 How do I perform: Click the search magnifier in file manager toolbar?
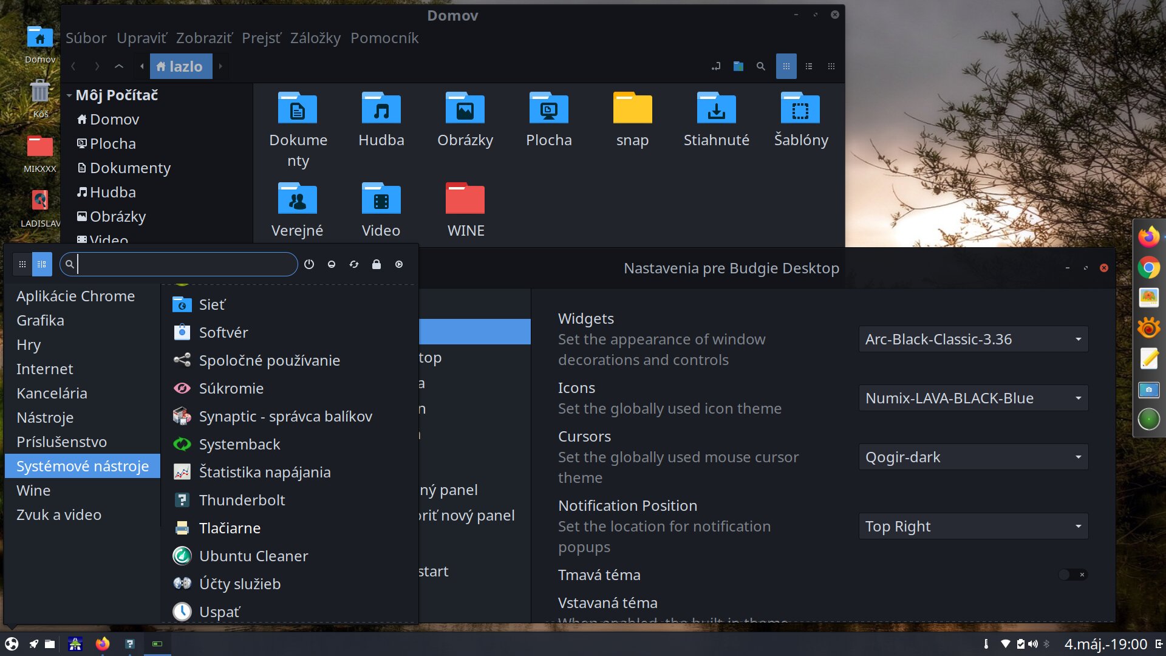tap(761, 66)
